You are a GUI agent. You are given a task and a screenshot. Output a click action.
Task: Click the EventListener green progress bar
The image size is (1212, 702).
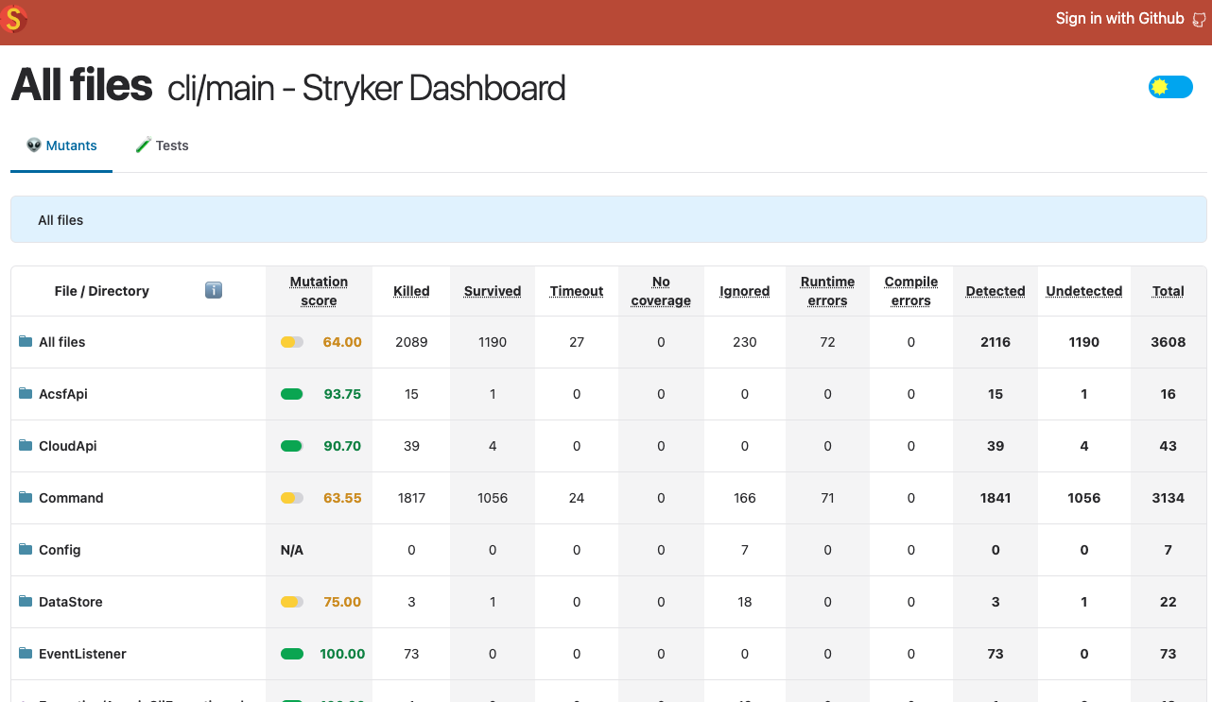click(x=292, y=654)
